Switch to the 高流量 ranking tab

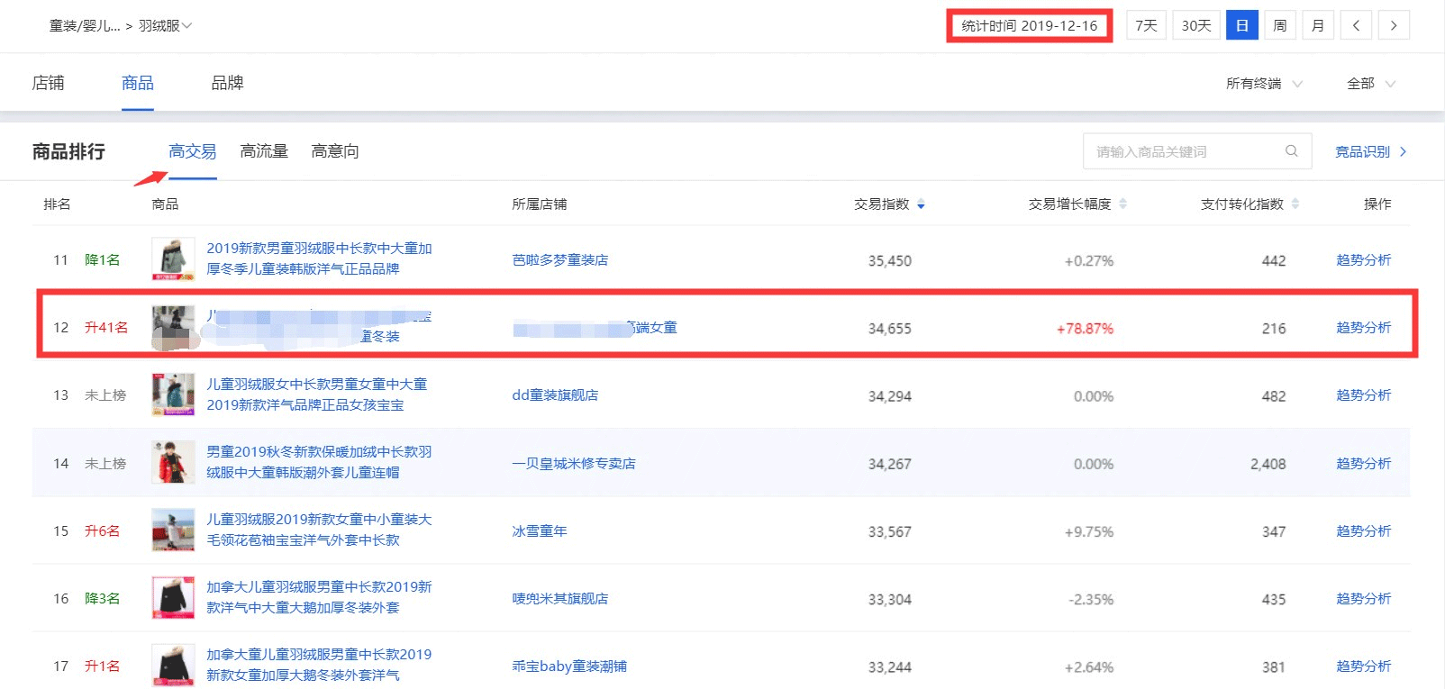[264, 151]
